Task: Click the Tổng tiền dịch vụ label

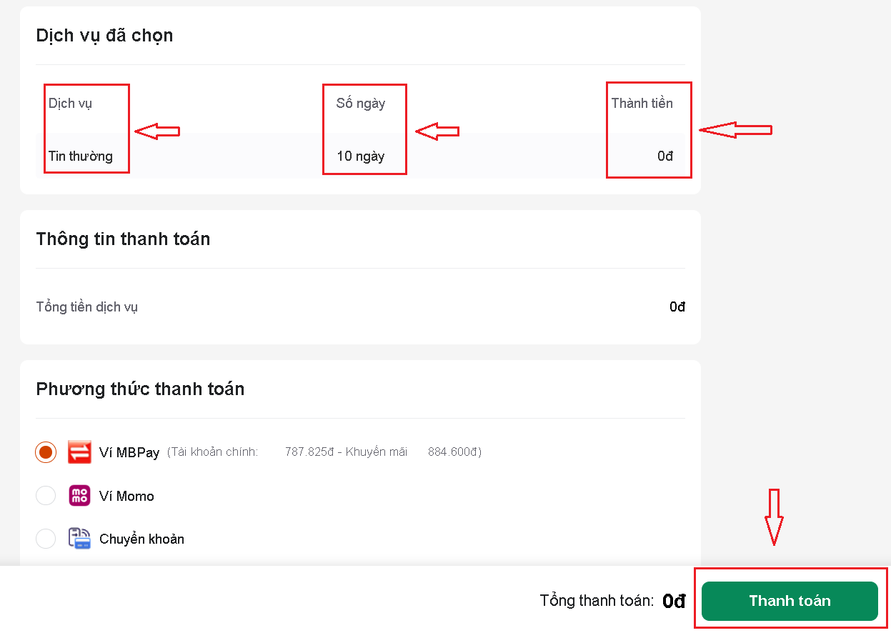Action: [87, 307]
